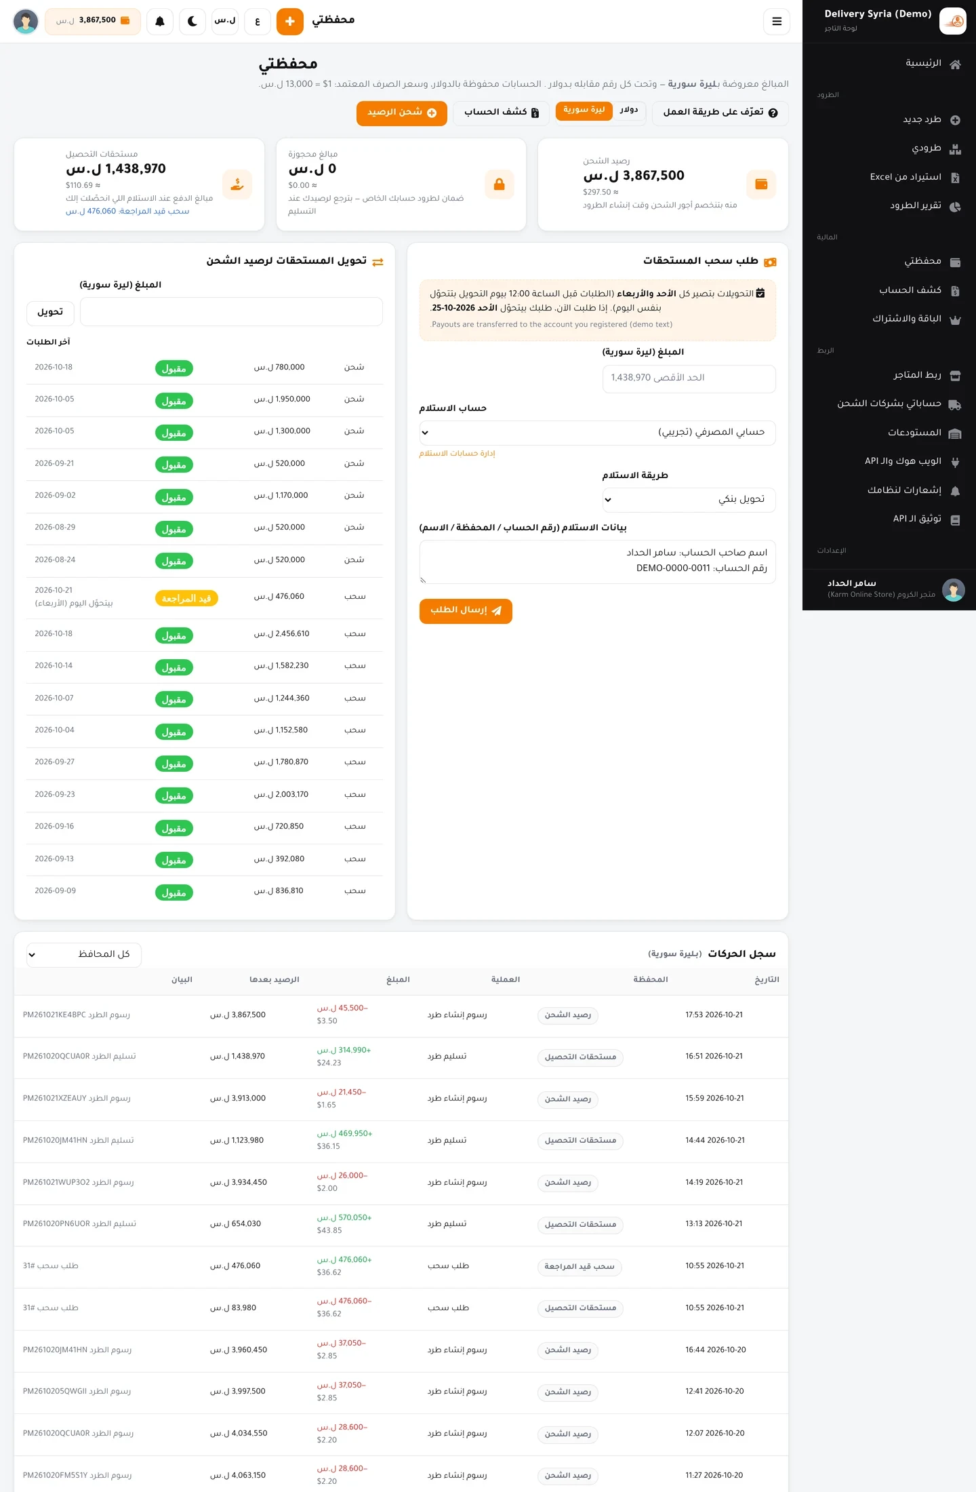Expand the حساب الاستلام dropdown

597,433
